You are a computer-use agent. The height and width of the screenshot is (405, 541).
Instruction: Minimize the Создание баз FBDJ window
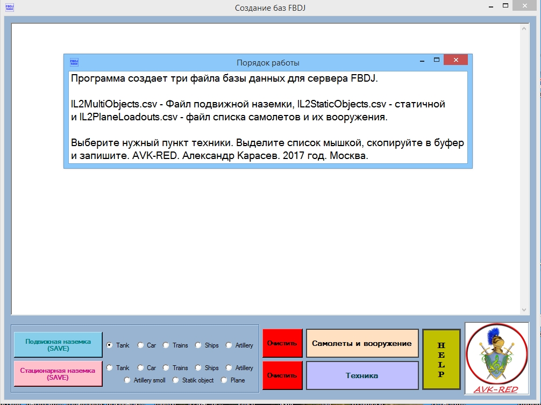[490, 6]
